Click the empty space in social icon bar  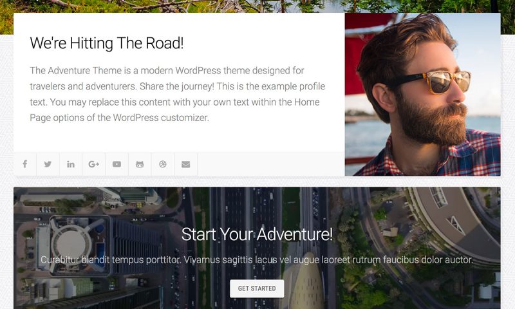coord(271,164)
